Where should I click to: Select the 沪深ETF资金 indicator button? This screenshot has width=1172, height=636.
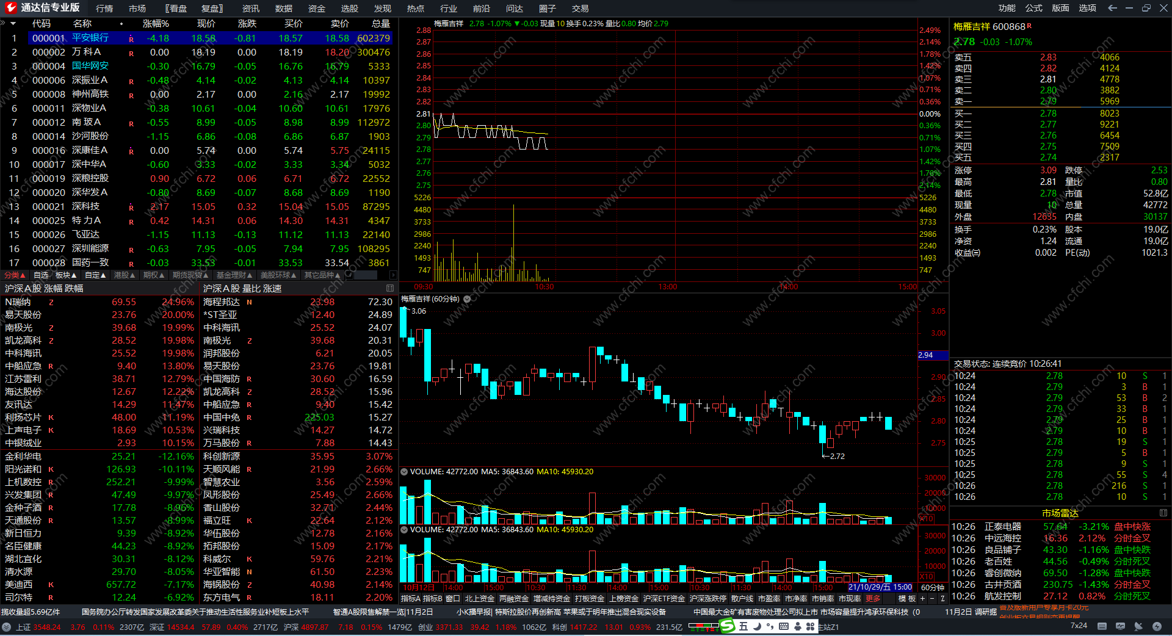tap(664, 599)
